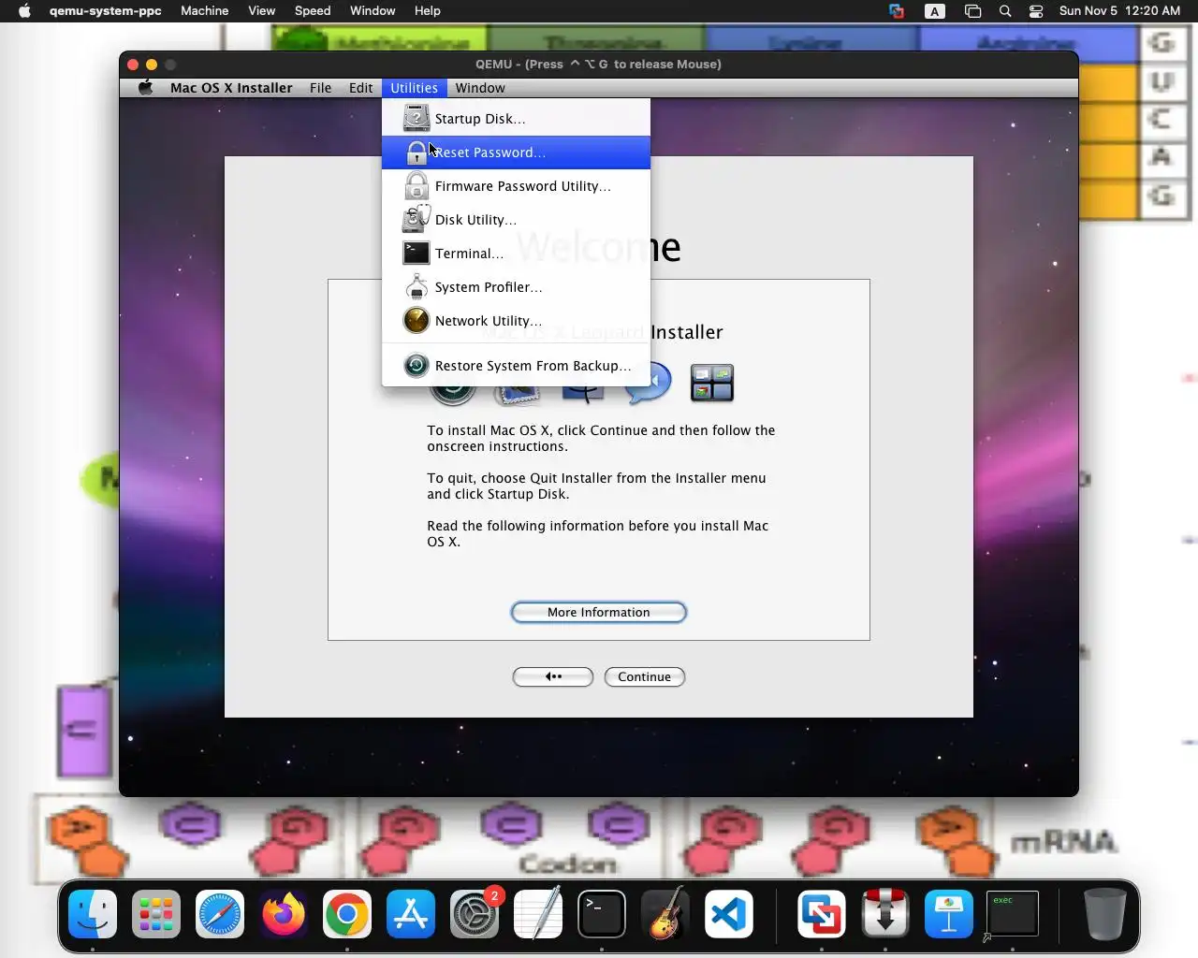Viewport: 1198px width, 958px height.
Task: Launch Google Chrome from the Dock
Action: 347,913
